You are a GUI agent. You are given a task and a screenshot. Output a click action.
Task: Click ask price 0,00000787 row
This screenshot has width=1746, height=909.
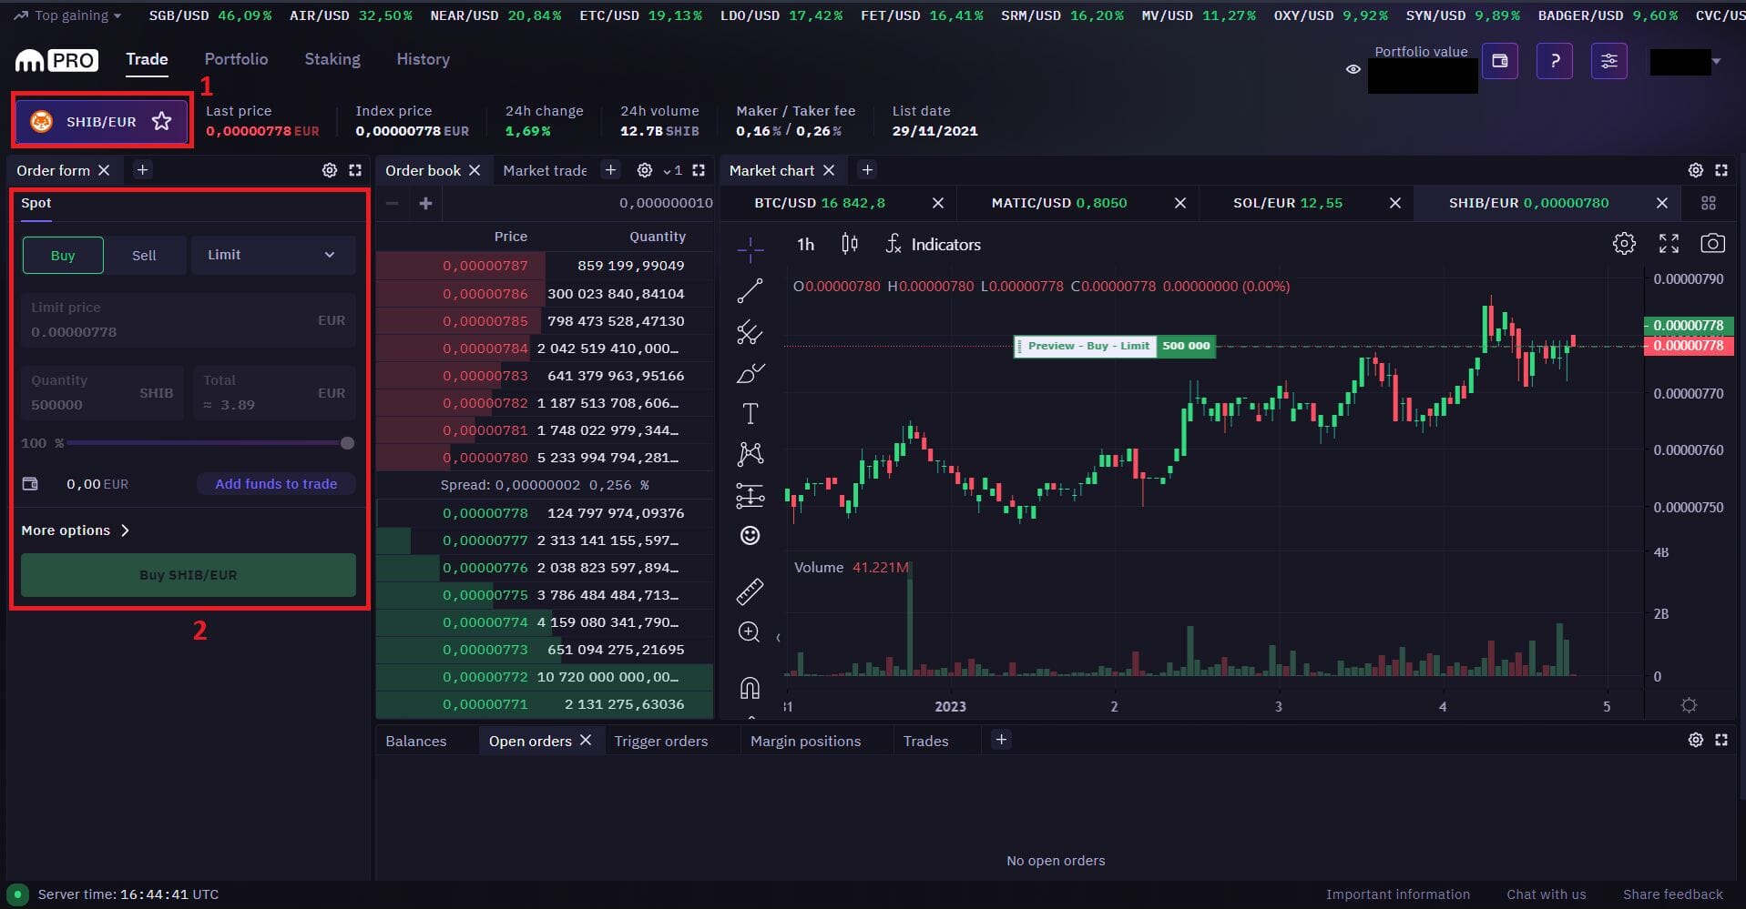click(x=545, y=266)
